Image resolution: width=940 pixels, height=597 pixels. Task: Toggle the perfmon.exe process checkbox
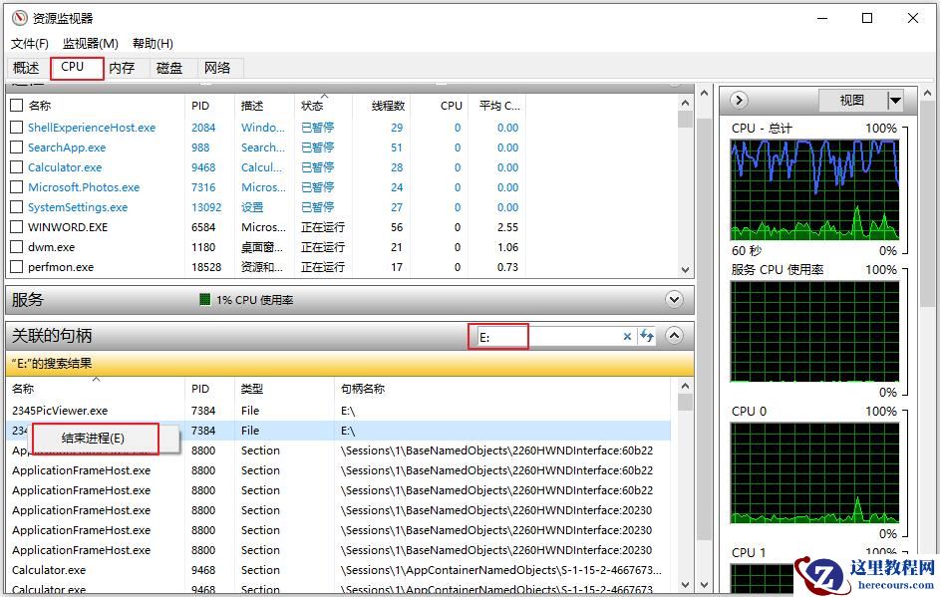tap(16, 267)
